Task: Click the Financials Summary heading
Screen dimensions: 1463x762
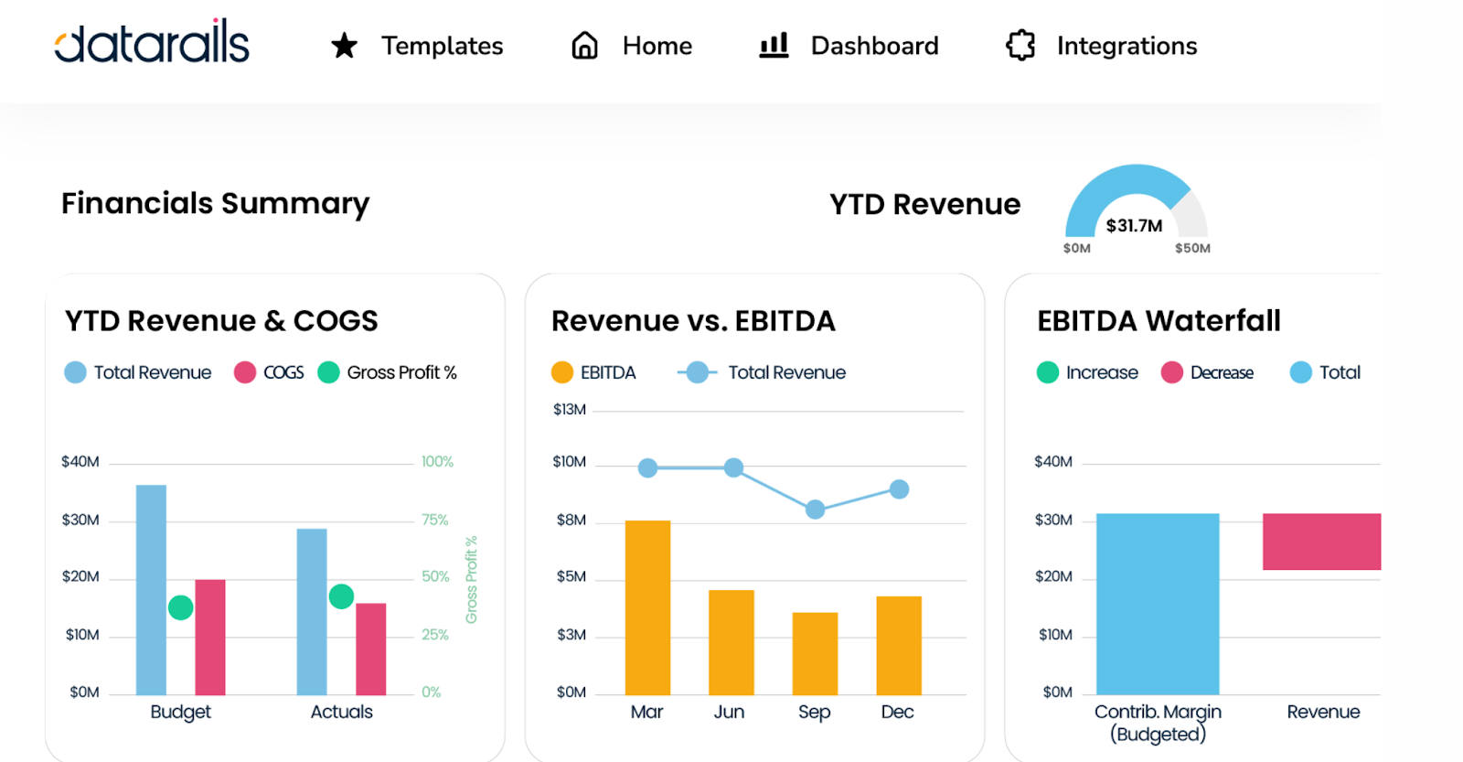Action: pyautogui.click(x=216, y=203)
